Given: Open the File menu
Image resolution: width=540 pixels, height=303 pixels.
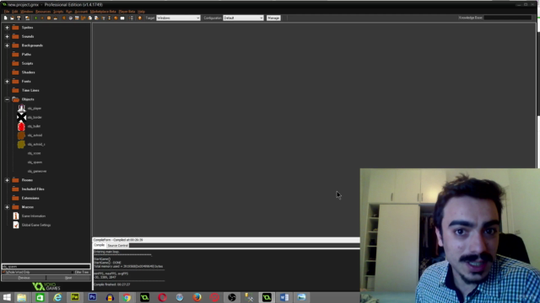Looking at the screenshot, I should (x=7, y=11).
